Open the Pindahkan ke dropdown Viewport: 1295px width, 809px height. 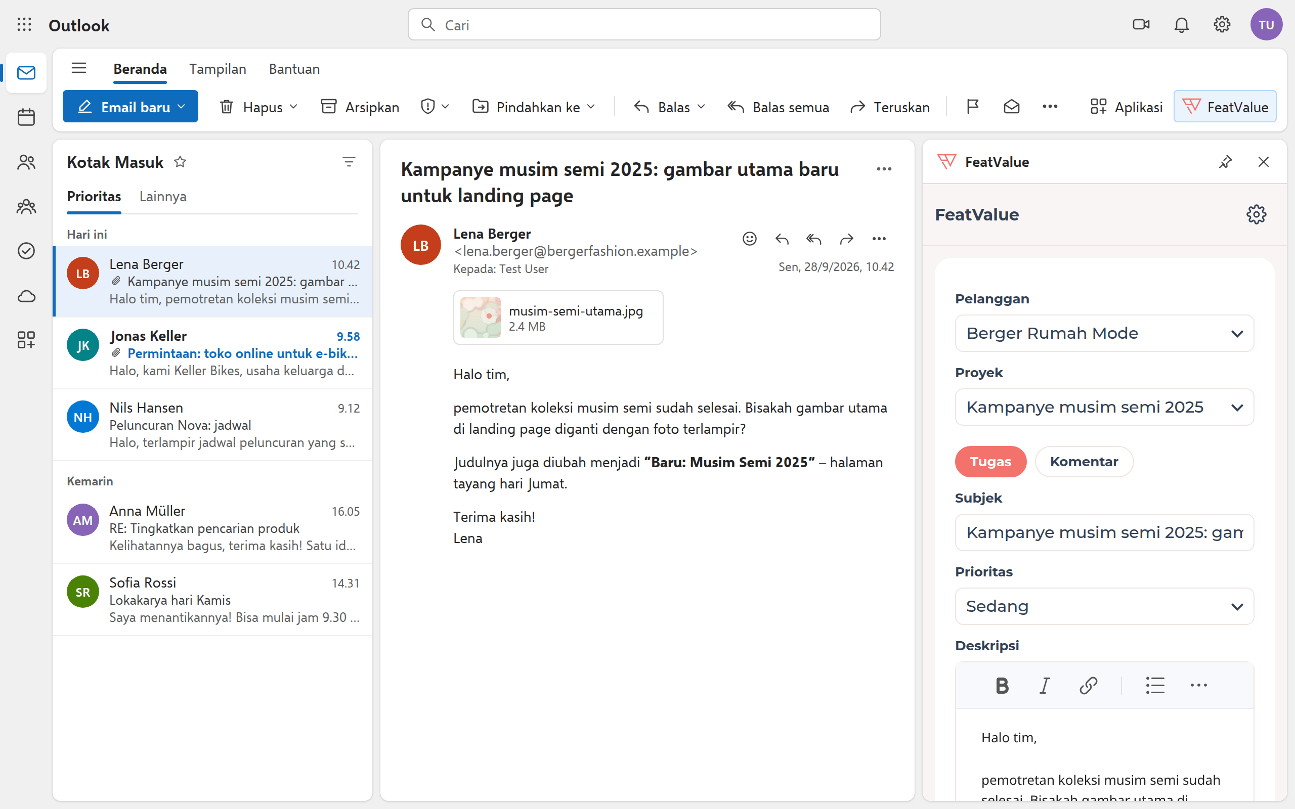tap(534, 107)
